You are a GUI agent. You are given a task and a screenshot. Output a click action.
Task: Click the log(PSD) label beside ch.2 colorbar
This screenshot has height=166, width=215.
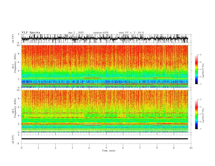203,116
